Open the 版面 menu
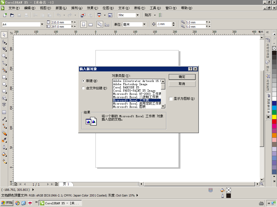Screen dimensions: 277x207 pyautogui.click(x=61, y=8)
